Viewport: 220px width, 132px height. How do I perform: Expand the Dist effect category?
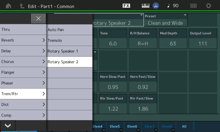click(23, 105)
